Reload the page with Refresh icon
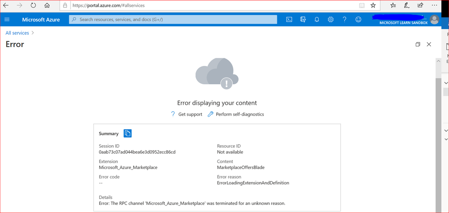The width and height of the screenshot is (449, 213). pos(33,5)
